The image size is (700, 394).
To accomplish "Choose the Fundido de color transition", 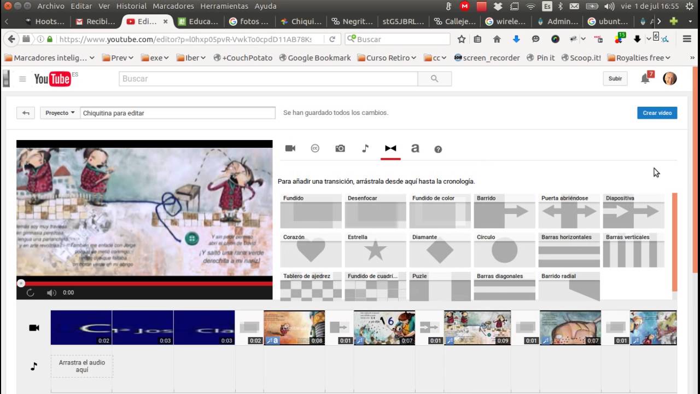I will pyautogui.click(x=440, y=211).
